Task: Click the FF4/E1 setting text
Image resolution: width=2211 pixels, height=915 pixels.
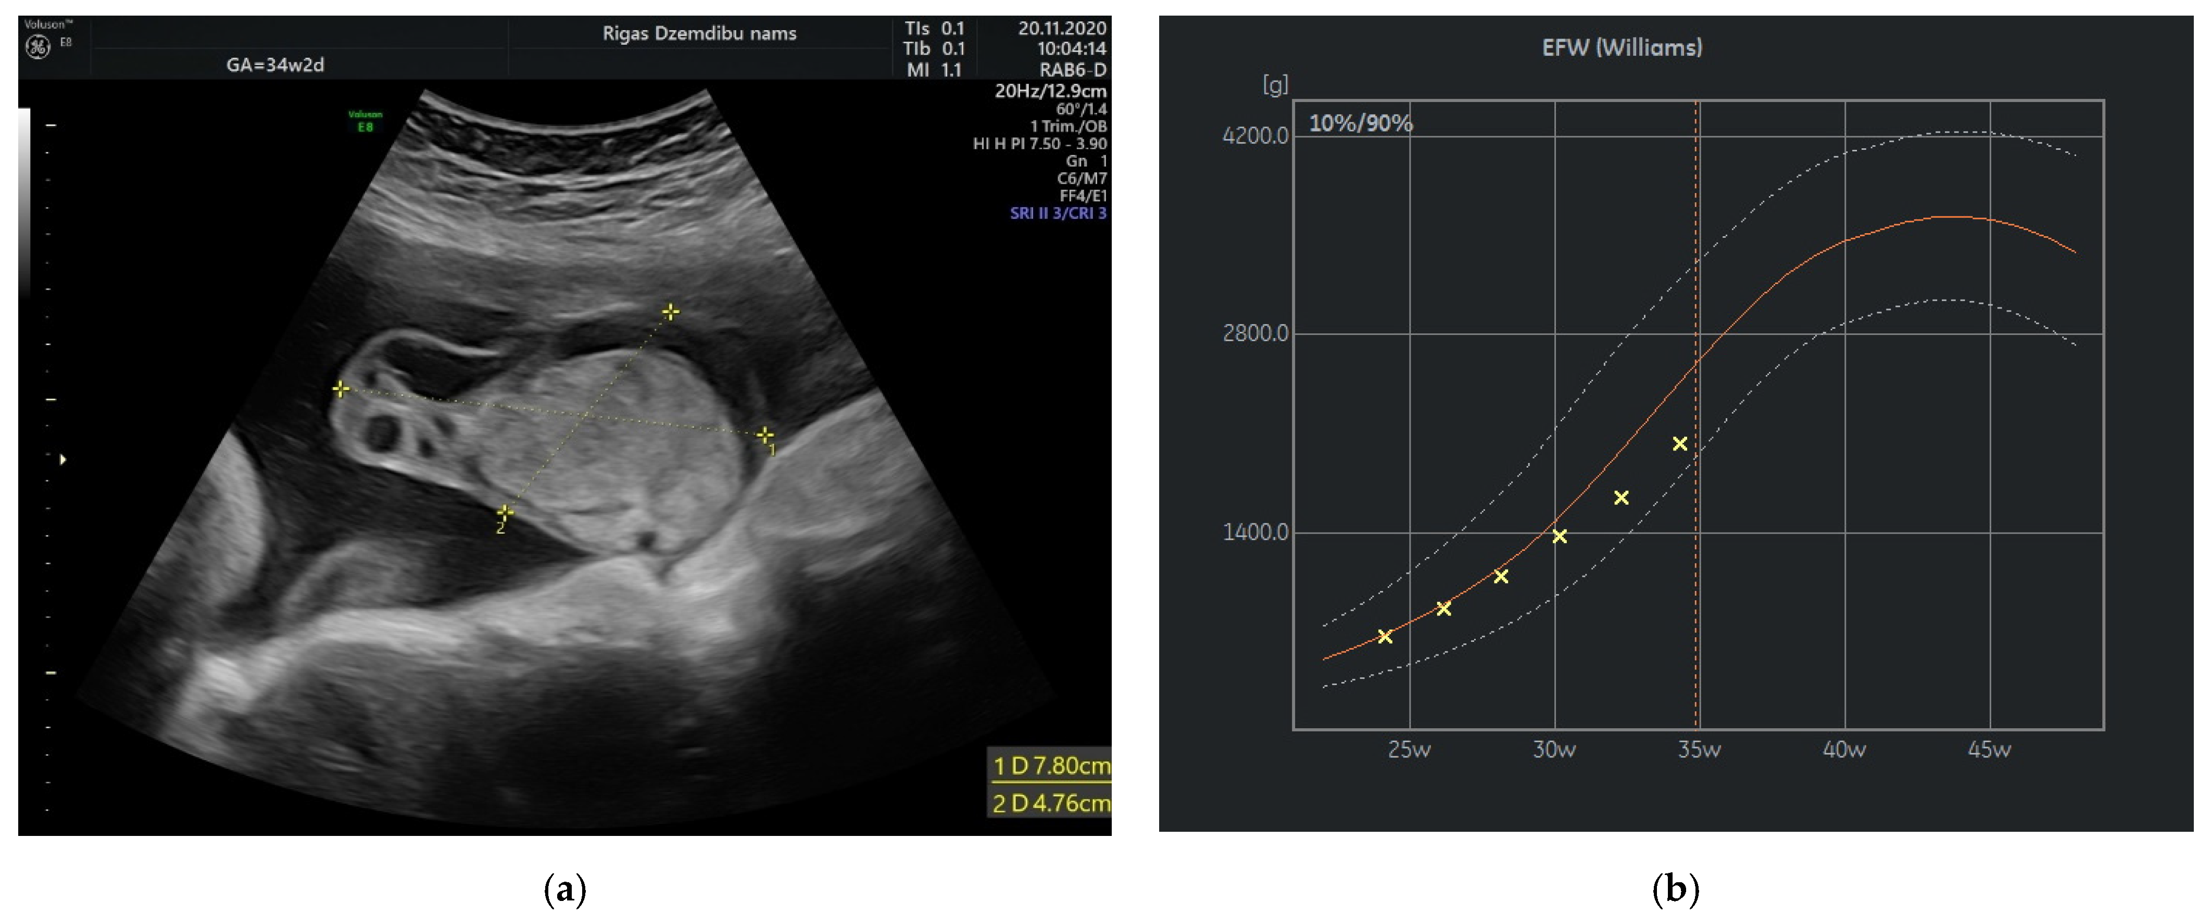Action: click(1083, 196)
